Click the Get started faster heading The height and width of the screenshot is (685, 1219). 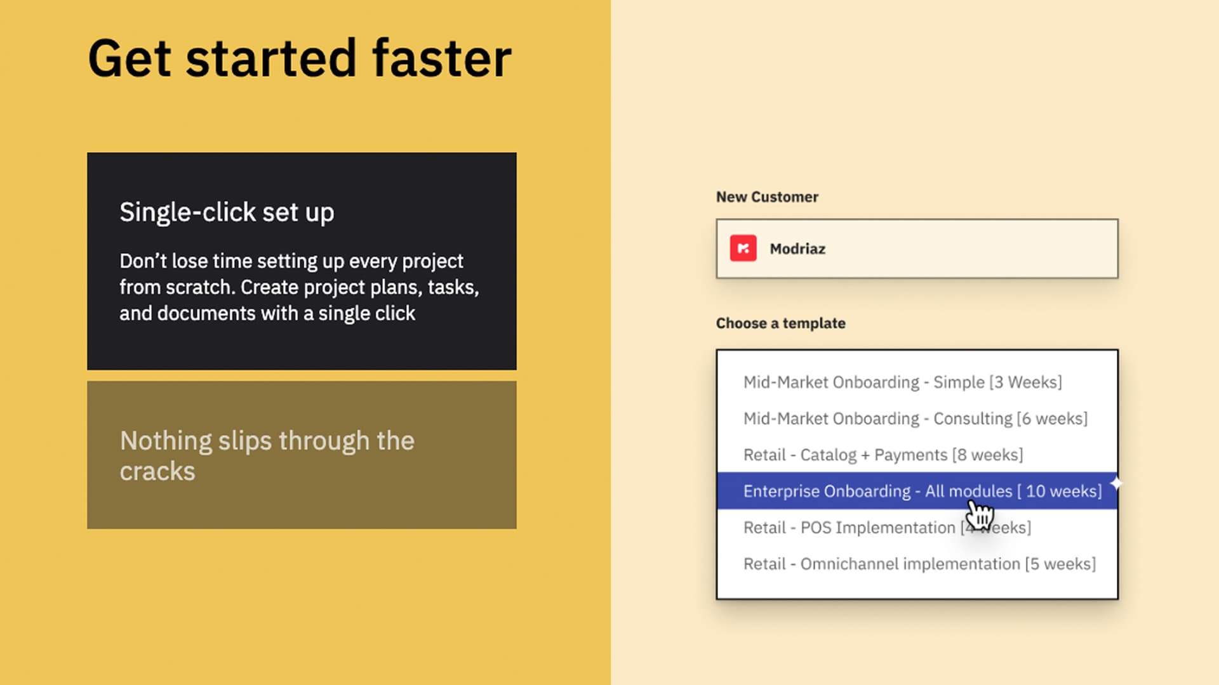(x=300, y=58)
